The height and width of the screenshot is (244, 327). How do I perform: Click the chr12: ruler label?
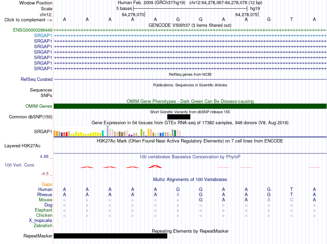tap(46, 14)
